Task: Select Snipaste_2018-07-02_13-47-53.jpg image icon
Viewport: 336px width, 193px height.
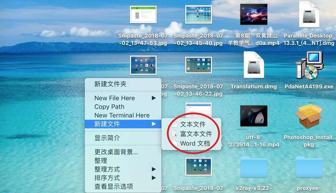Action: pos(143,14)
